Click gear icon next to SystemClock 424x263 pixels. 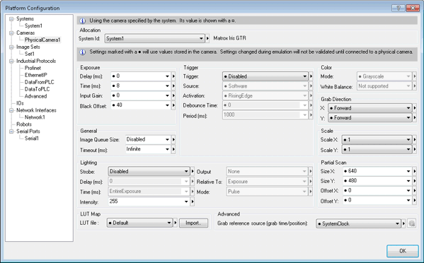411,223
